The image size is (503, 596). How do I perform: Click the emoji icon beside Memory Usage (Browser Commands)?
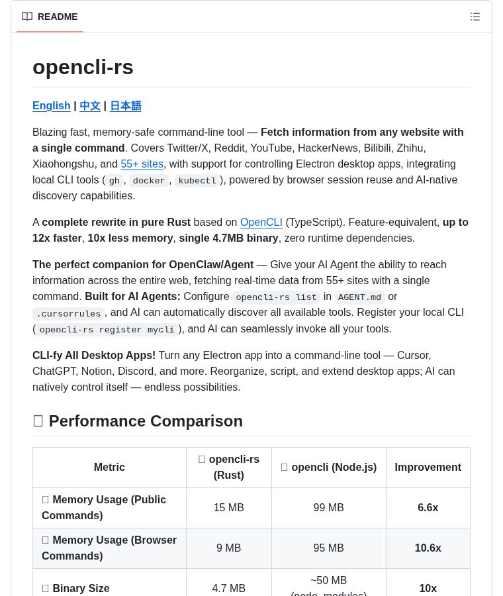pos(46,540)
